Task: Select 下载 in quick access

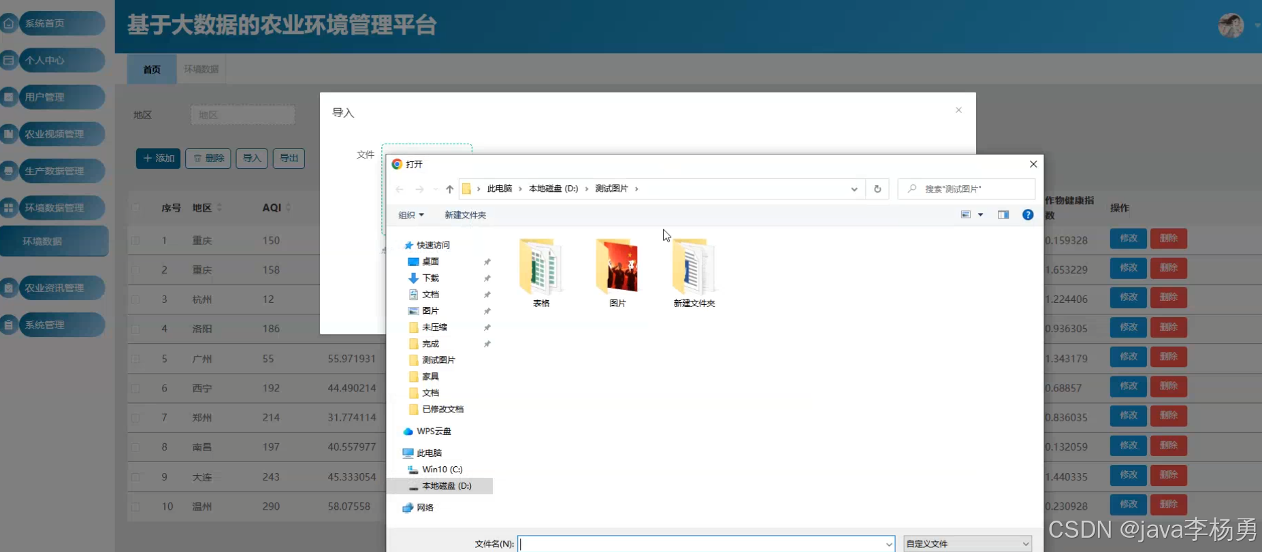Action: (430, 278)
